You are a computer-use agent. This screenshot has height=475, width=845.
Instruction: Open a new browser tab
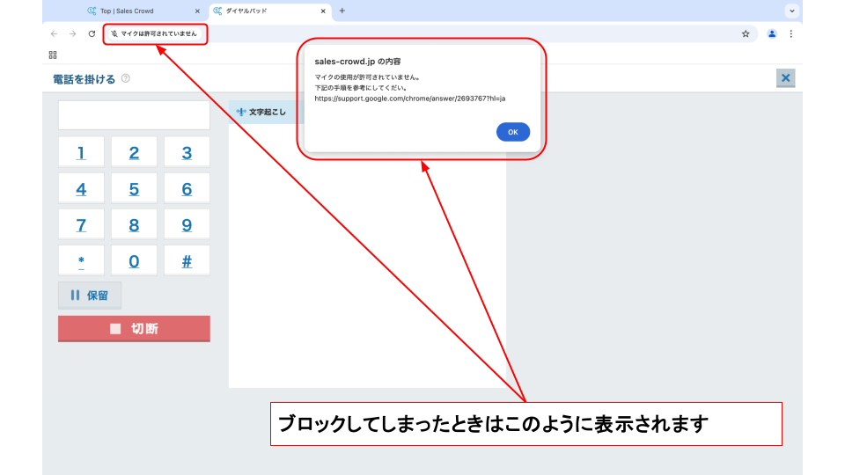342,11
